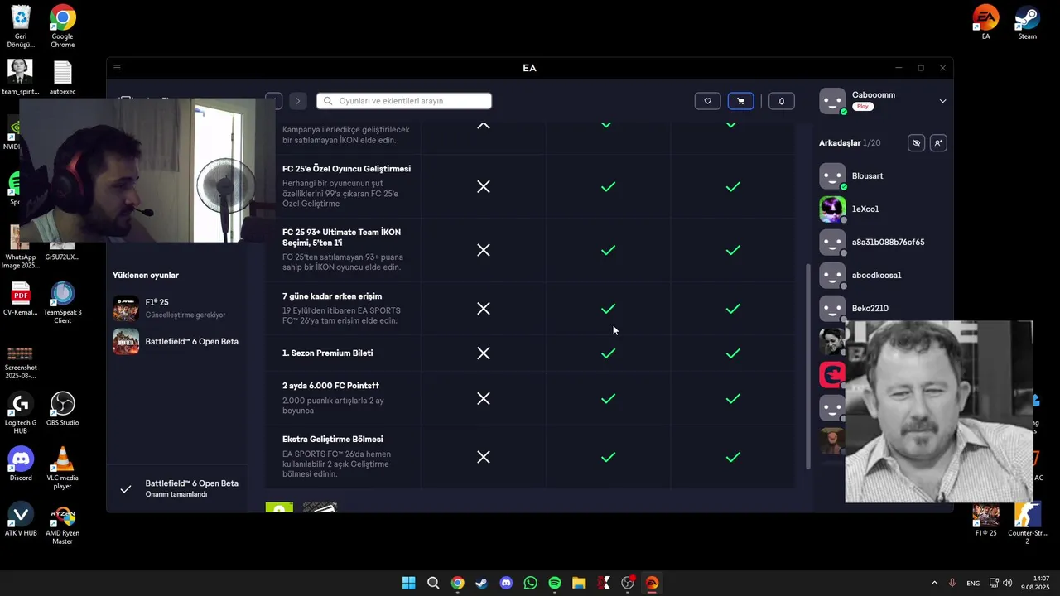Open Discord from the taskbar
1060x596 pixels.
pos(506,583)
